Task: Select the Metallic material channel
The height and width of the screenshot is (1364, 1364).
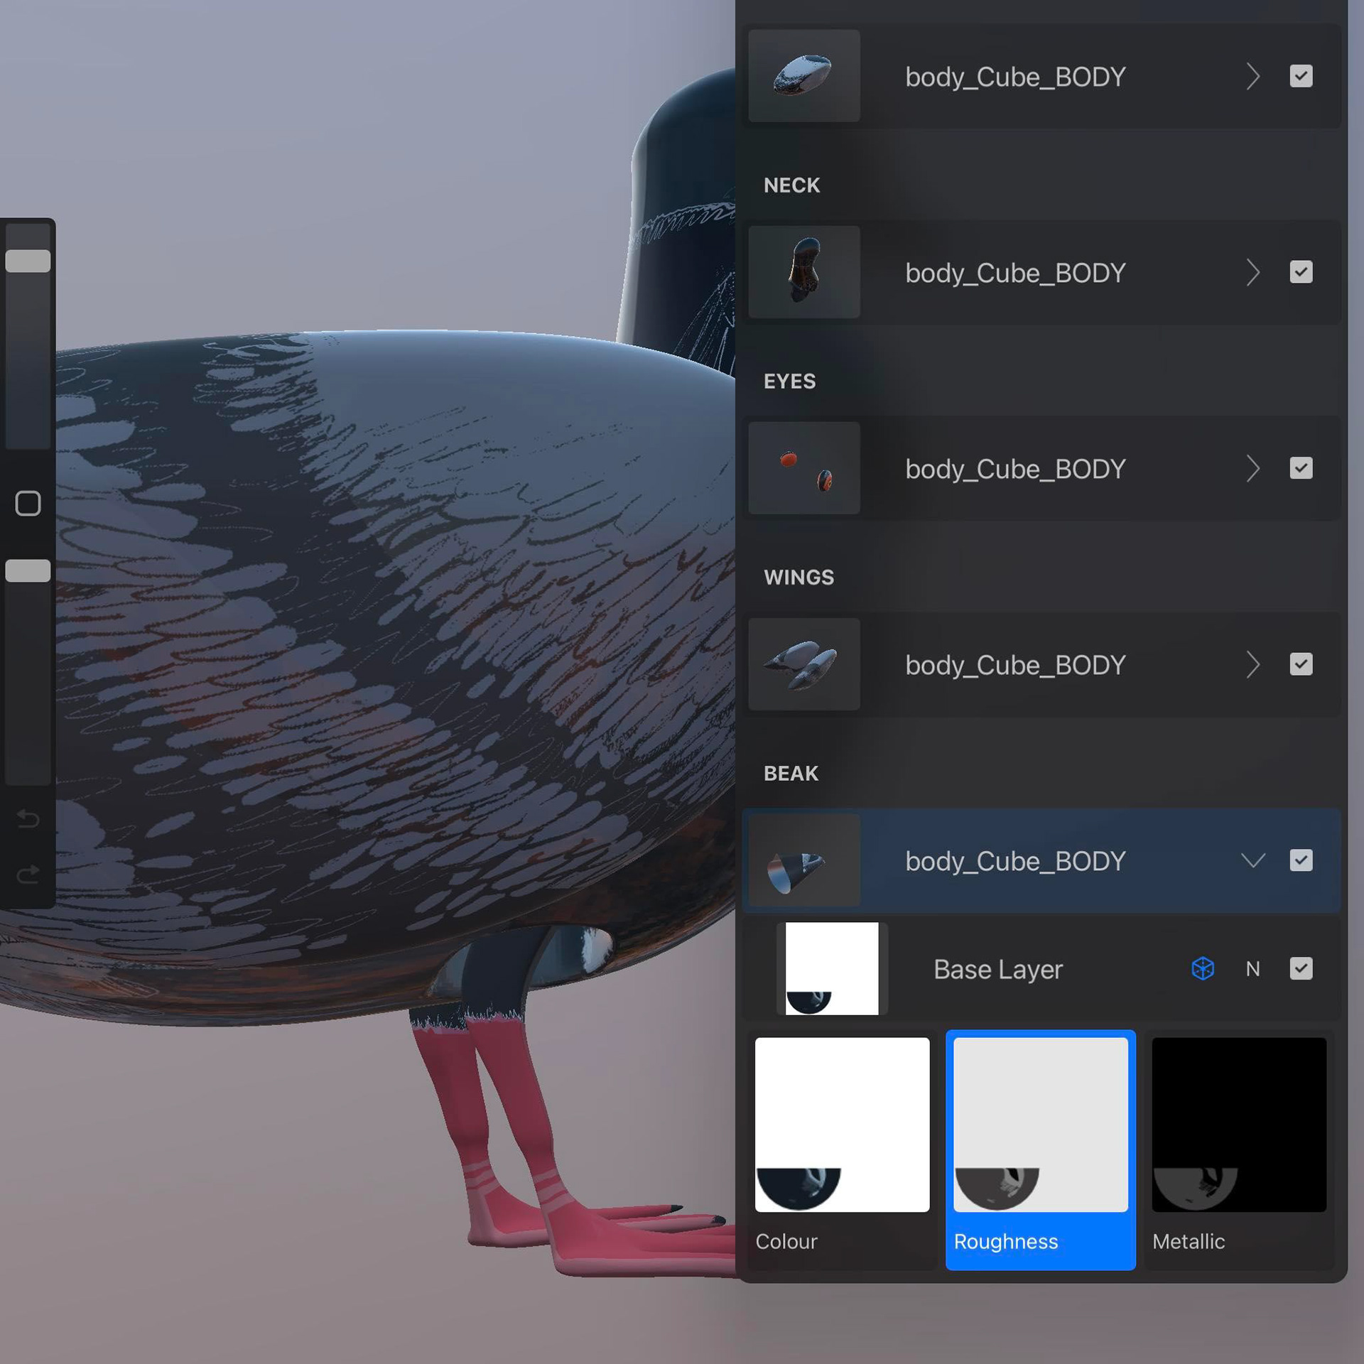Action: 1239,1149
